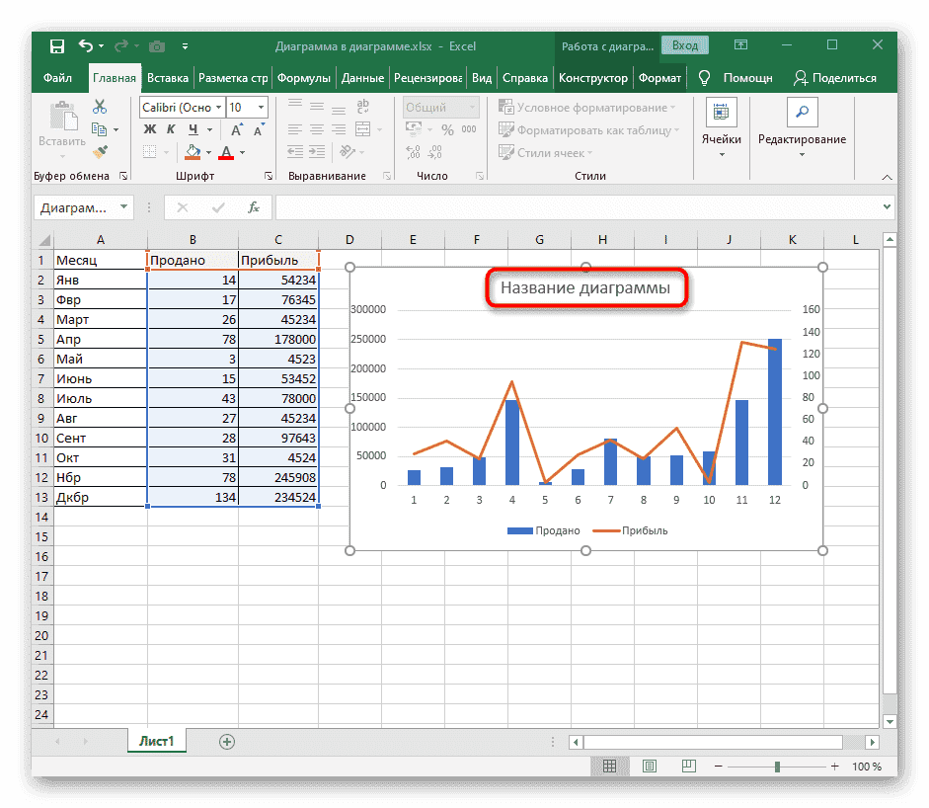929x808 pixels.
Task: Expand the font size dropdown
Action: click(x=261, y=108)
